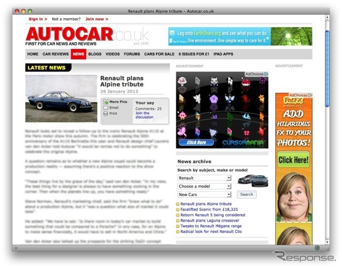Open the New Cars dropdown
The width and height of the screenshot is (342, 268).
click(x=204, y=194)
